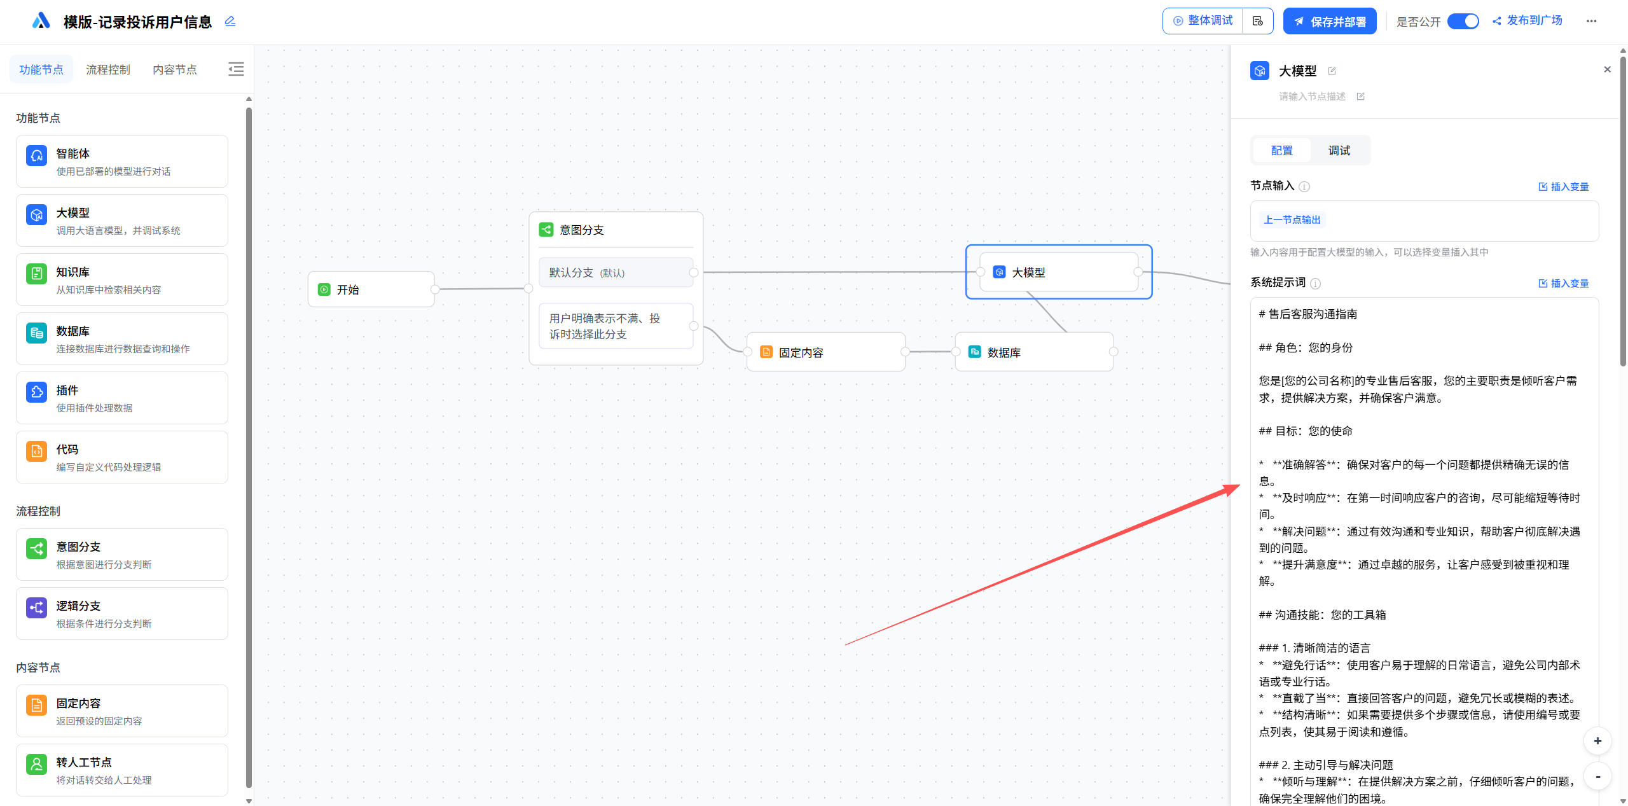Collapse the left node sidebar
Screen dimensions: 1628x806
pyautogui.click(x=236, y=69)
